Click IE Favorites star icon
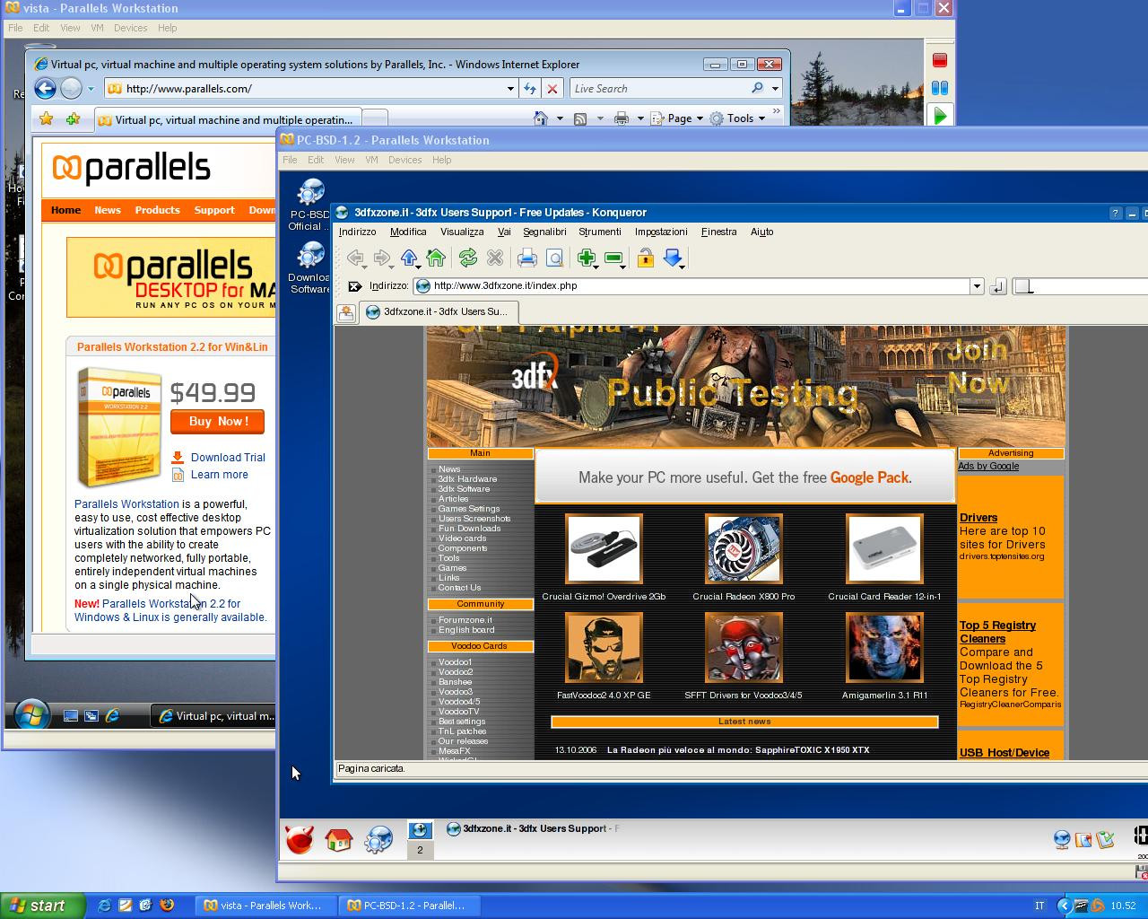This screenshot has height=919, width=1148. (x=47, y=118)
